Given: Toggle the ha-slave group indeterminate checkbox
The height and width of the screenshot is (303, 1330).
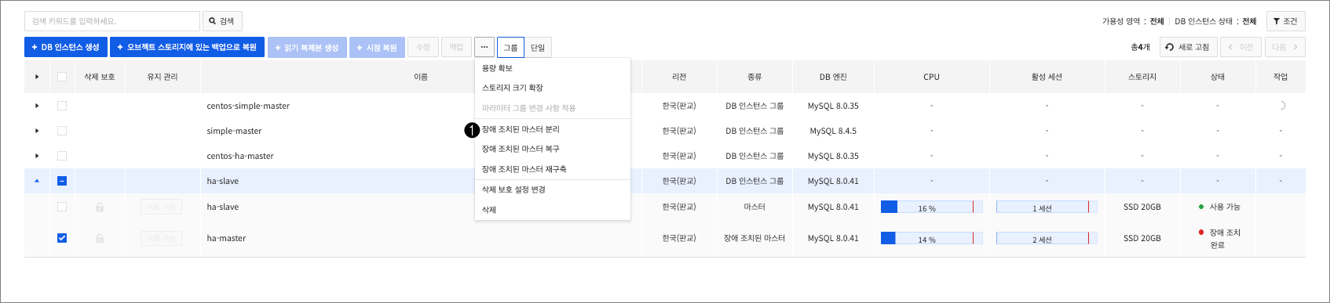Looking at the screenshot, I should (62, 181).
